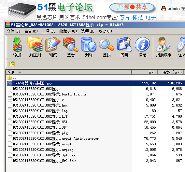This screenshot has height=172, width=185.
Task: Sort by 大小 column header
Action: coord(145,72)
